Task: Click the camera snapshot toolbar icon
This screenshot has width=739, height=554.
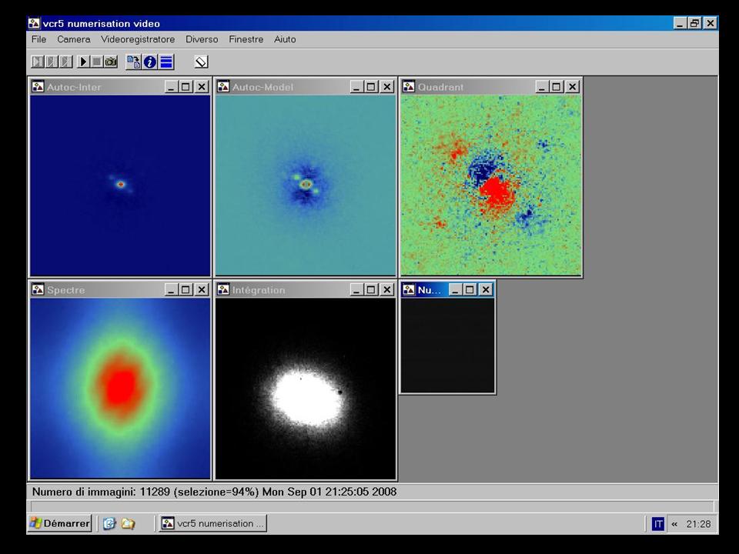Action: [111, 62]
